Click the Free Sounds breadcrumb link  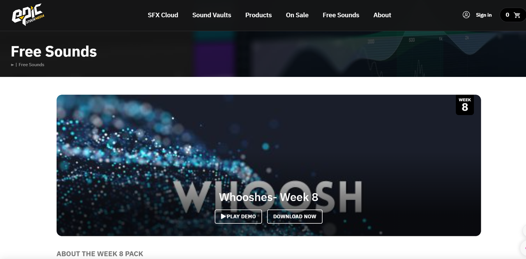tap(31, 65)
